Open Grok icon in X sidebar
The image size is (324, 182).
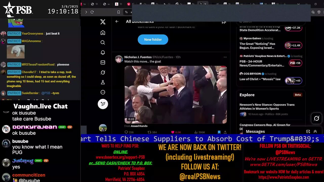(103, 73)
